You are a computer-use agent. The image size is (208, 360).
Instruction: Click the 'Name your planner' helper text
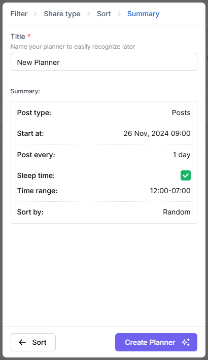pos(73,47)
